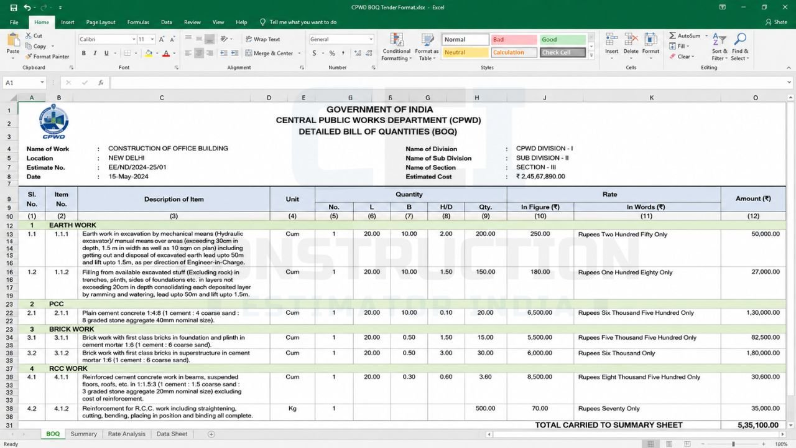Screen dimensions: 796x448
Task: Click the Insert Function fx icon
Action: pyautogui.click(x=101, y=82)
